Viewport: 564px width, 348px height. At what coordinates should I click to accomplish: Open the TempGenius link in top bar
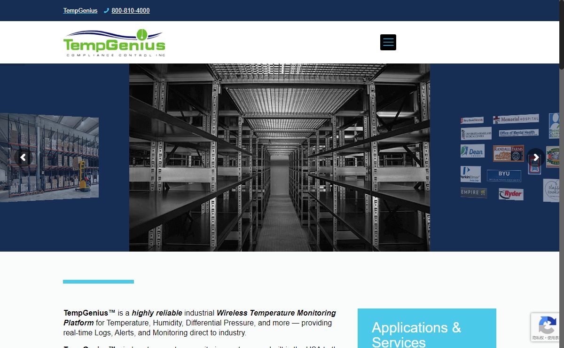(x=80, y=10)
